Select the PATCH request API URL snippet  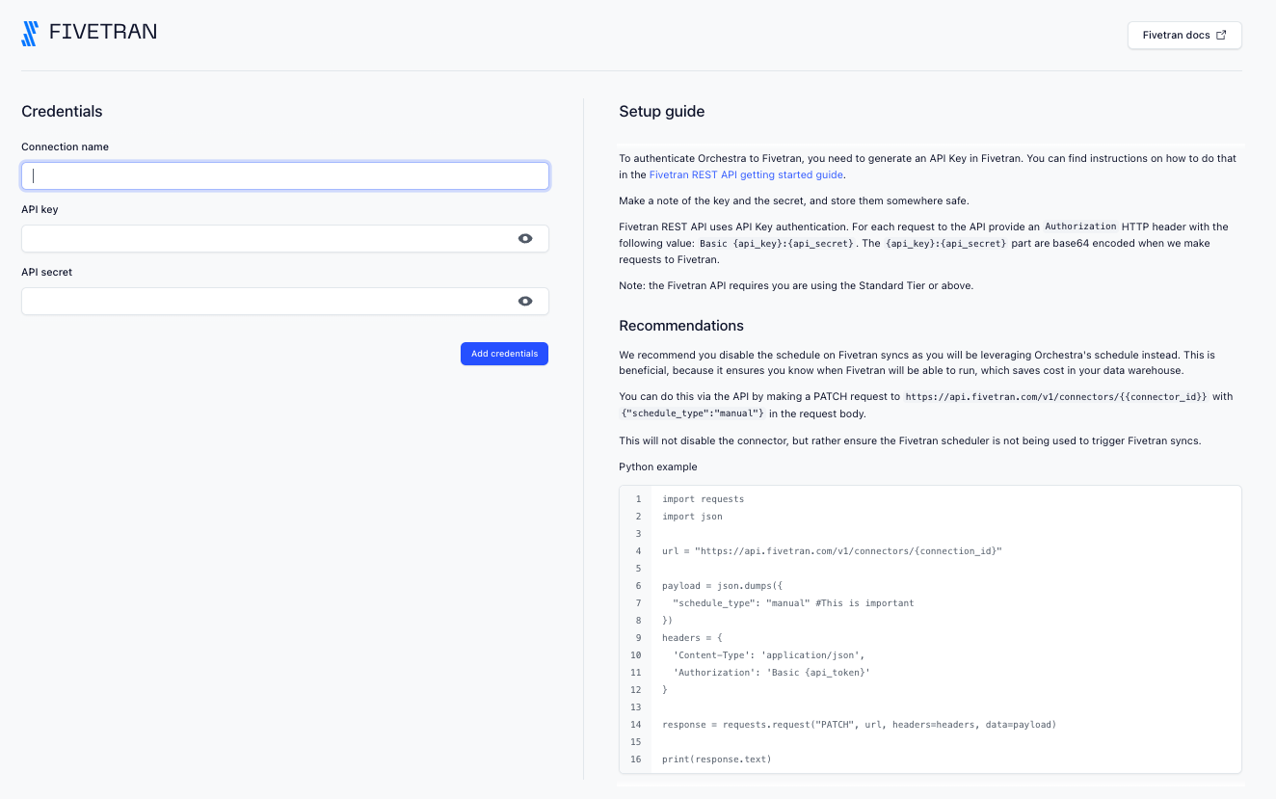point(1056,396)
